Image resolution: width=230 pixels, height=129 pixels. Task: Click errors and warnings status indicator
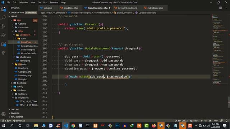pyautogui.click(x=6, y=121)
